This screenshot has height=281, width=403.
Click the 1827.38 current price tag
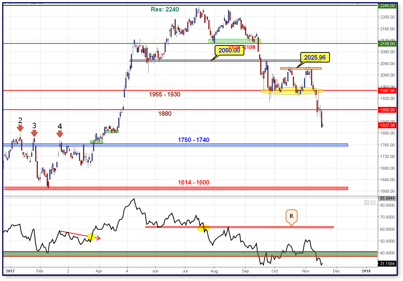click(x=387, y=126)
